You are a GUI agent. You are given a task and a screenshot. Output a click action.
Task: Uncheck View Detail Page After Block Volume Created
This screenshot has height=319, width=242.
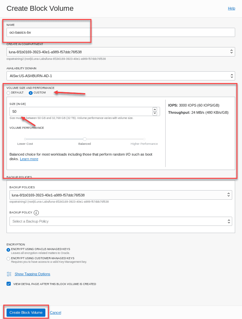tap(8, 284)
